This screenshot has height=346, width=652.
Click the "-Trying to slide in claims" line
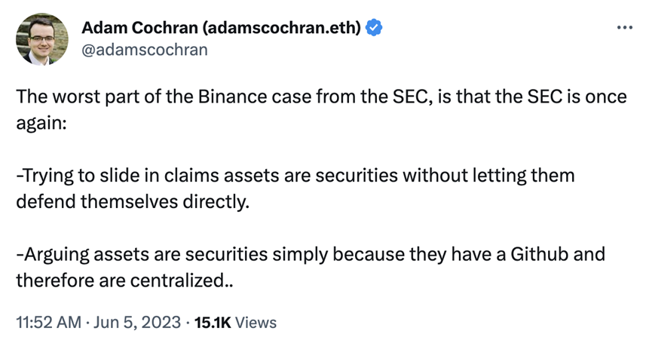(x=295, y=176)
